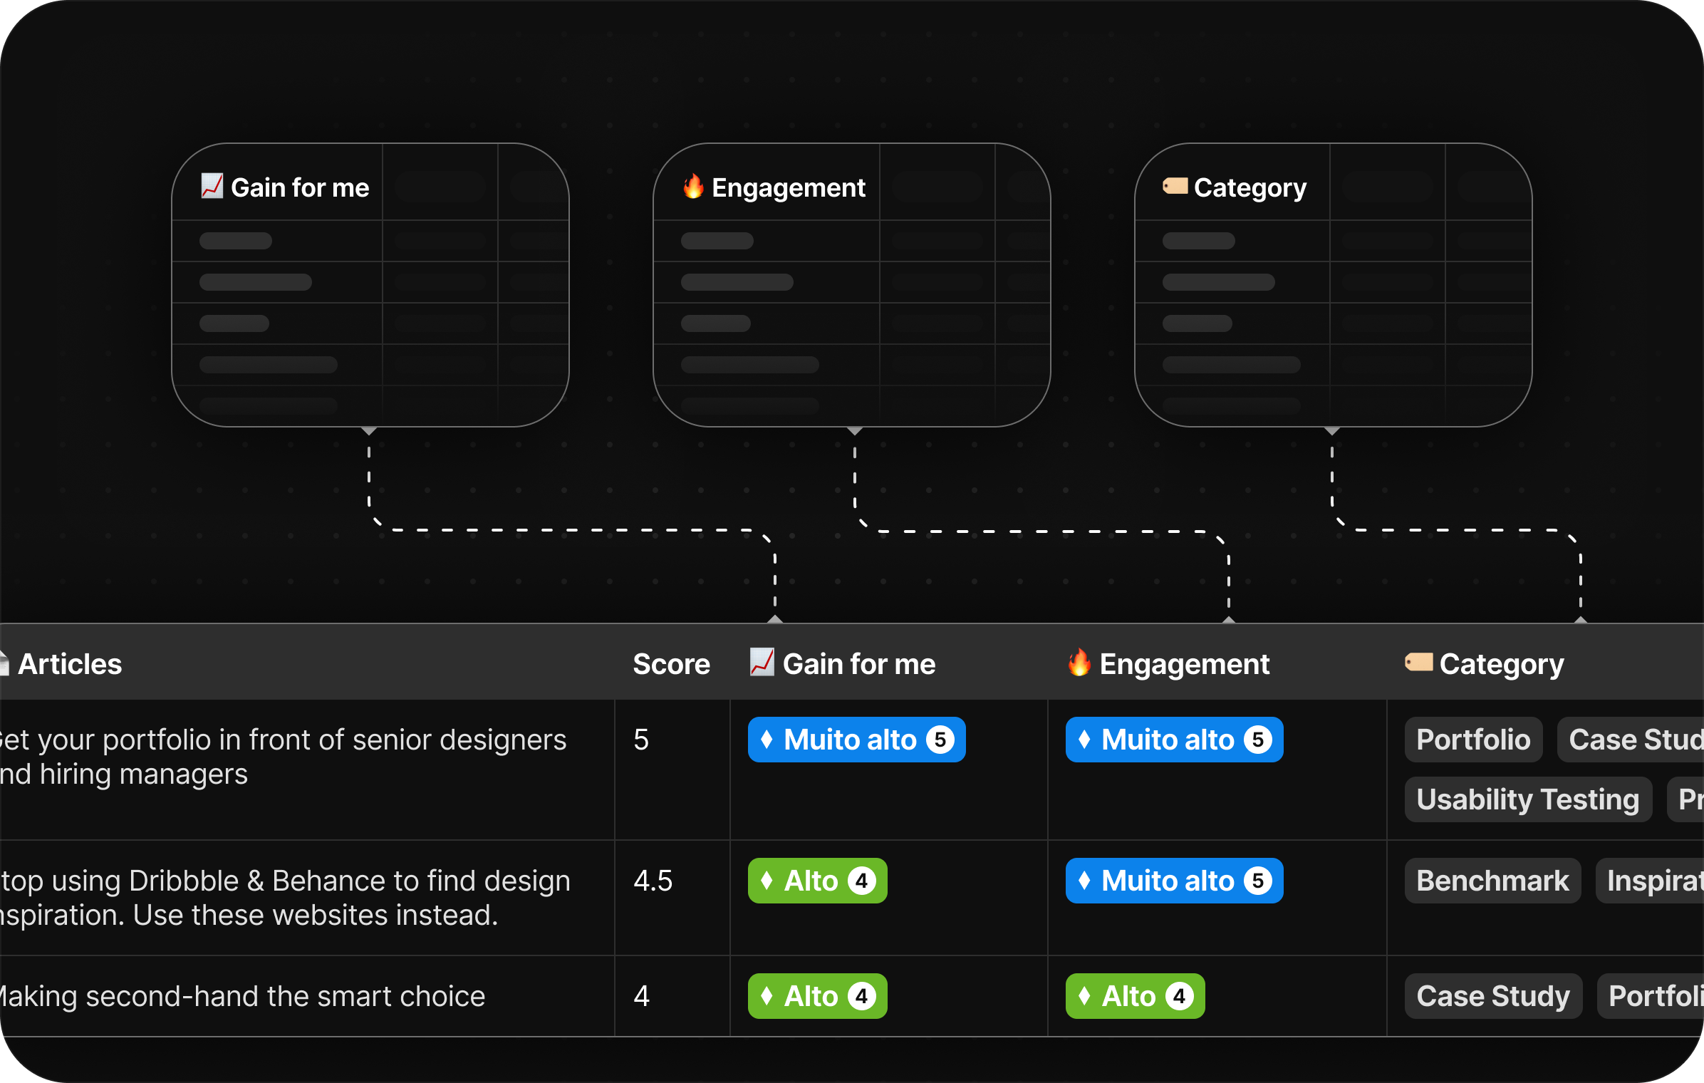Select the Articles column header
The height and width of the screenshot is (1083, 1704).
point(70,664)
